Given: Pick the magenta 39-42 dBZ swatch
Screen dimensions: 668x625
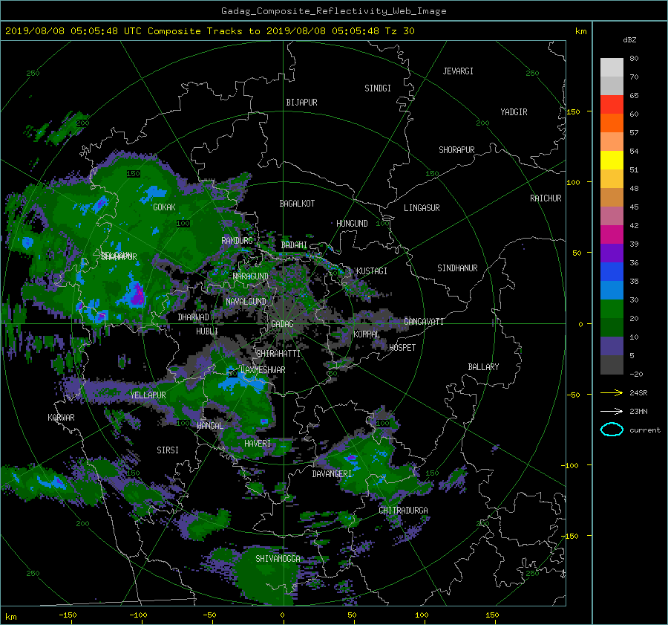Looking at the screenshot, I should tap(612, 234).
